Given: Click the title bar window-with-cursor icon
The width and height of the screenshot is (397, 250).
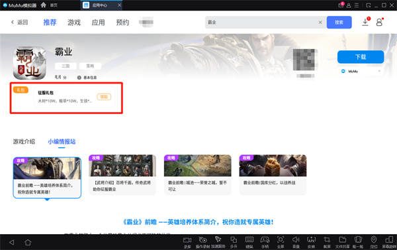Looking at the screenshot, I should coord(369,5).
